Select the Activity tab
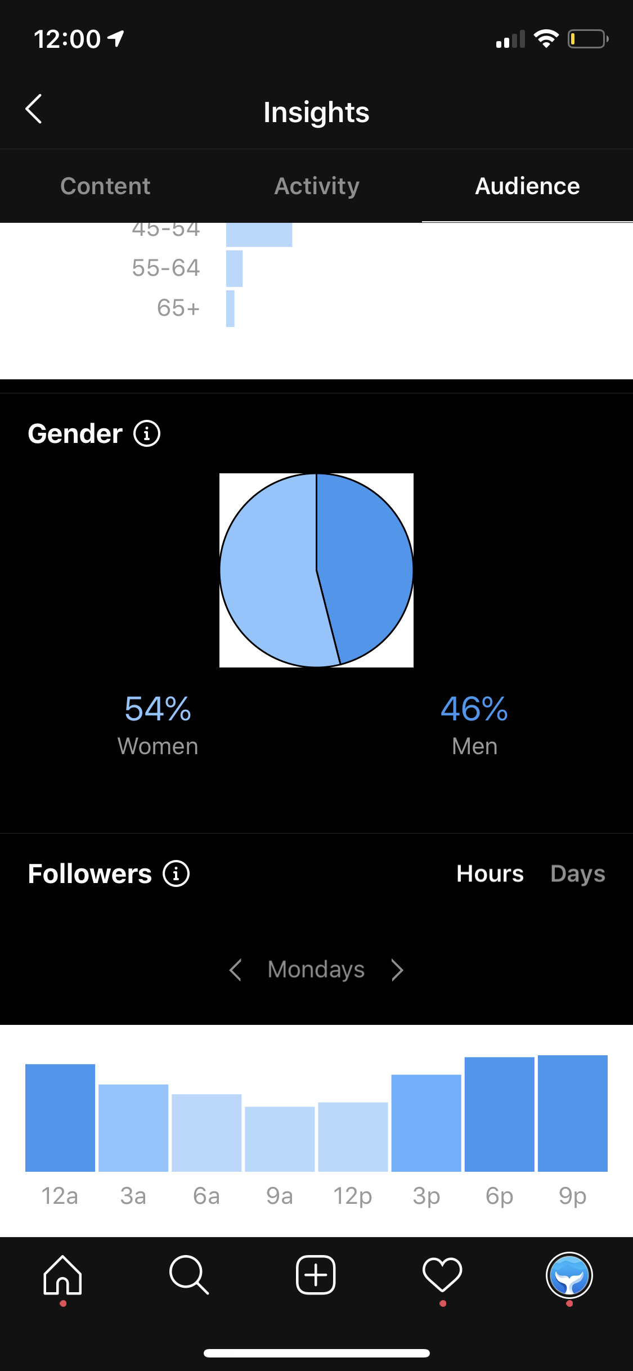Viewport: 633px width, 1371px height. coord(317,186)
